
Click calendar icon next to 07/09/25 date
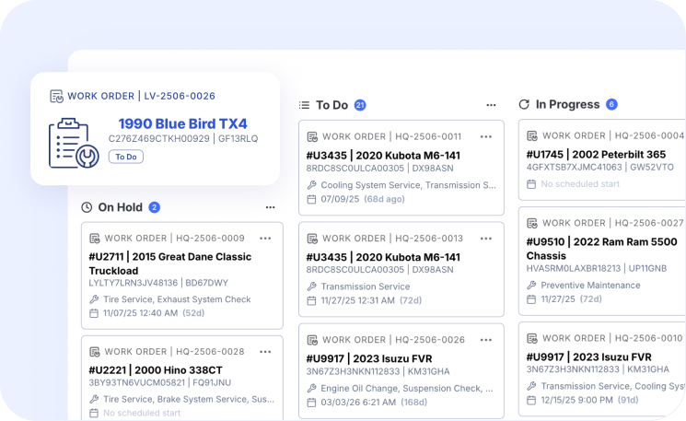tap(311, 199)
